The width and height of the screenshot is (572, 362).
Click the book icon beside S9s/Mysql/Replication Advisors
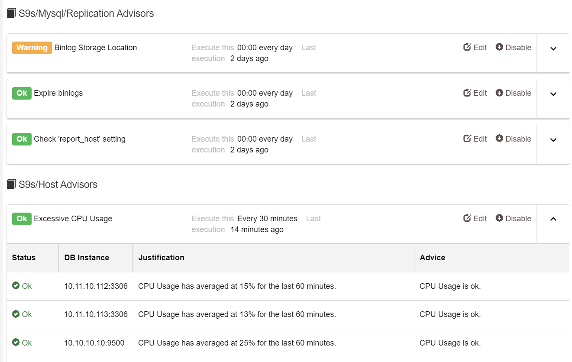tap(12, 13)
